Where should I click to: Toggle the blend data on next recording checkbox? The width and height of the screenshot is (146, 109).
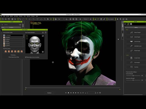tap(26, 57)
